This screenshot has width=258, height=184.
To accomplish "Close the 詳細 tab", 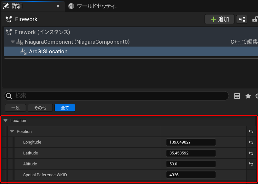I will (58, 6).
